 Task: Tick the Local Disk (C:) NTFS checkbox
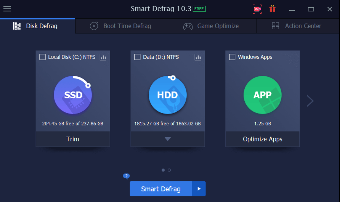pyautogui.click(x=42, y=57)
